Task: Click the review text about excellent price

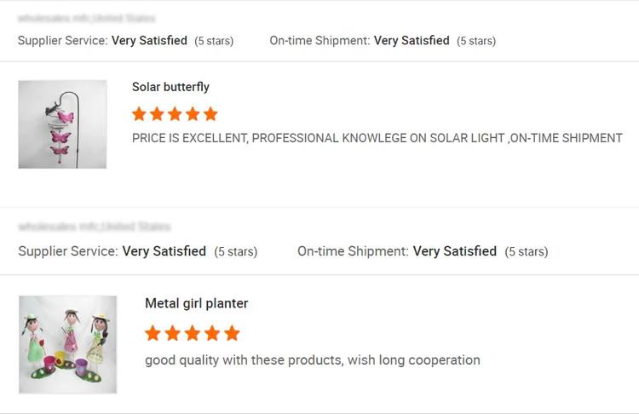Action: [x=377, y=138]
